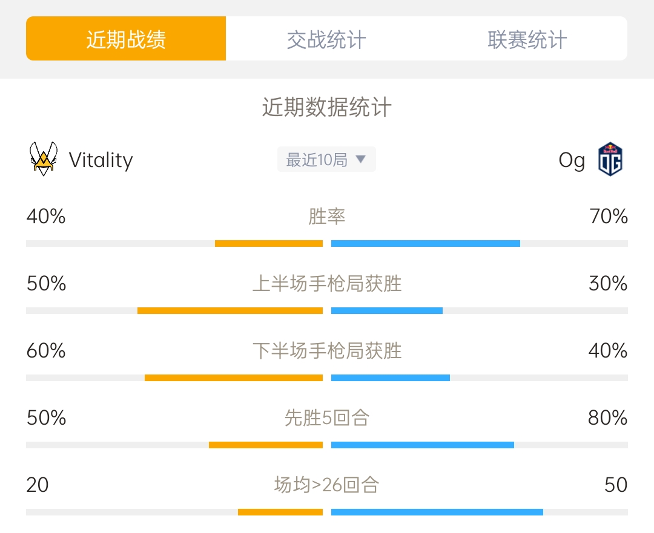Viewport: 654px width, 533px height.
Task: Switch to the 近期战绩 tab
Action: tap(126, 39)
